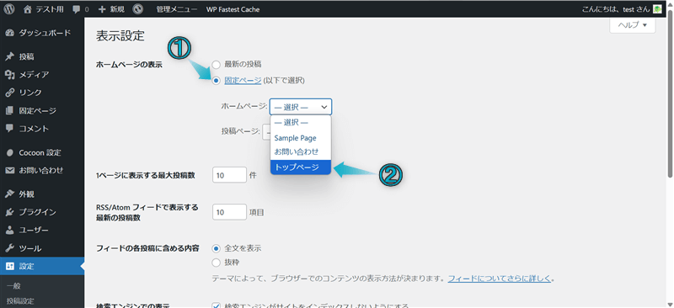Viewport: 674px width, 308px height.
Task: Choose Sample Page from the dropdown list
Action: (x=301, y=138)
